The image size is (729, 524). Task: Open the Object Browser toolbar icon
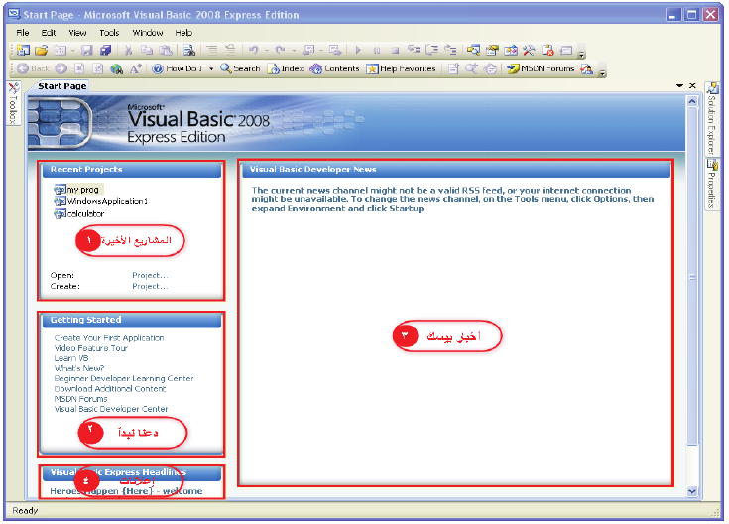511,50
